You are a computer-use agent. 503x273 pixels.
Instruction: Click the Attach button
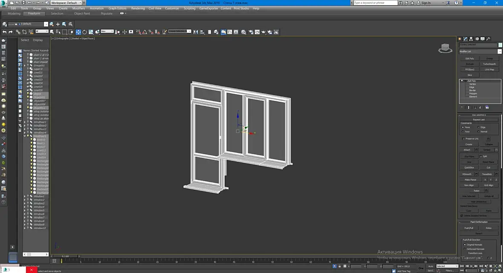coord(467,149)
